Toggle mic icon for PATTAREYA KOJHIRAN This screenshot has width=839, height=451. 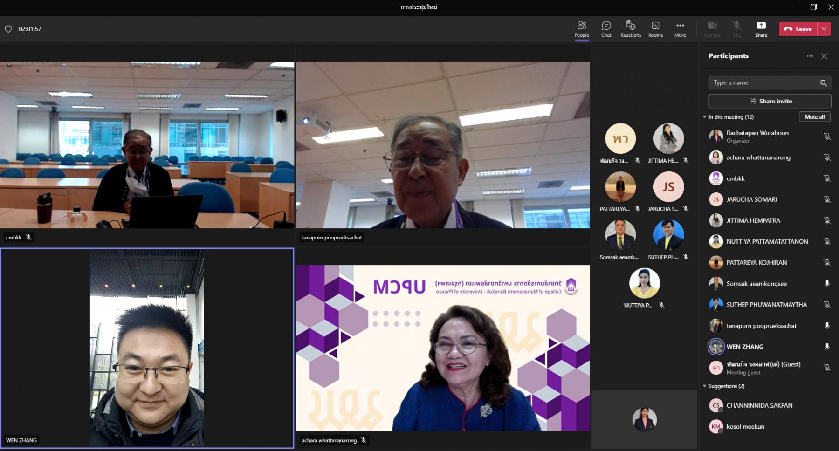pyautogui.click(x=827, y=262)
